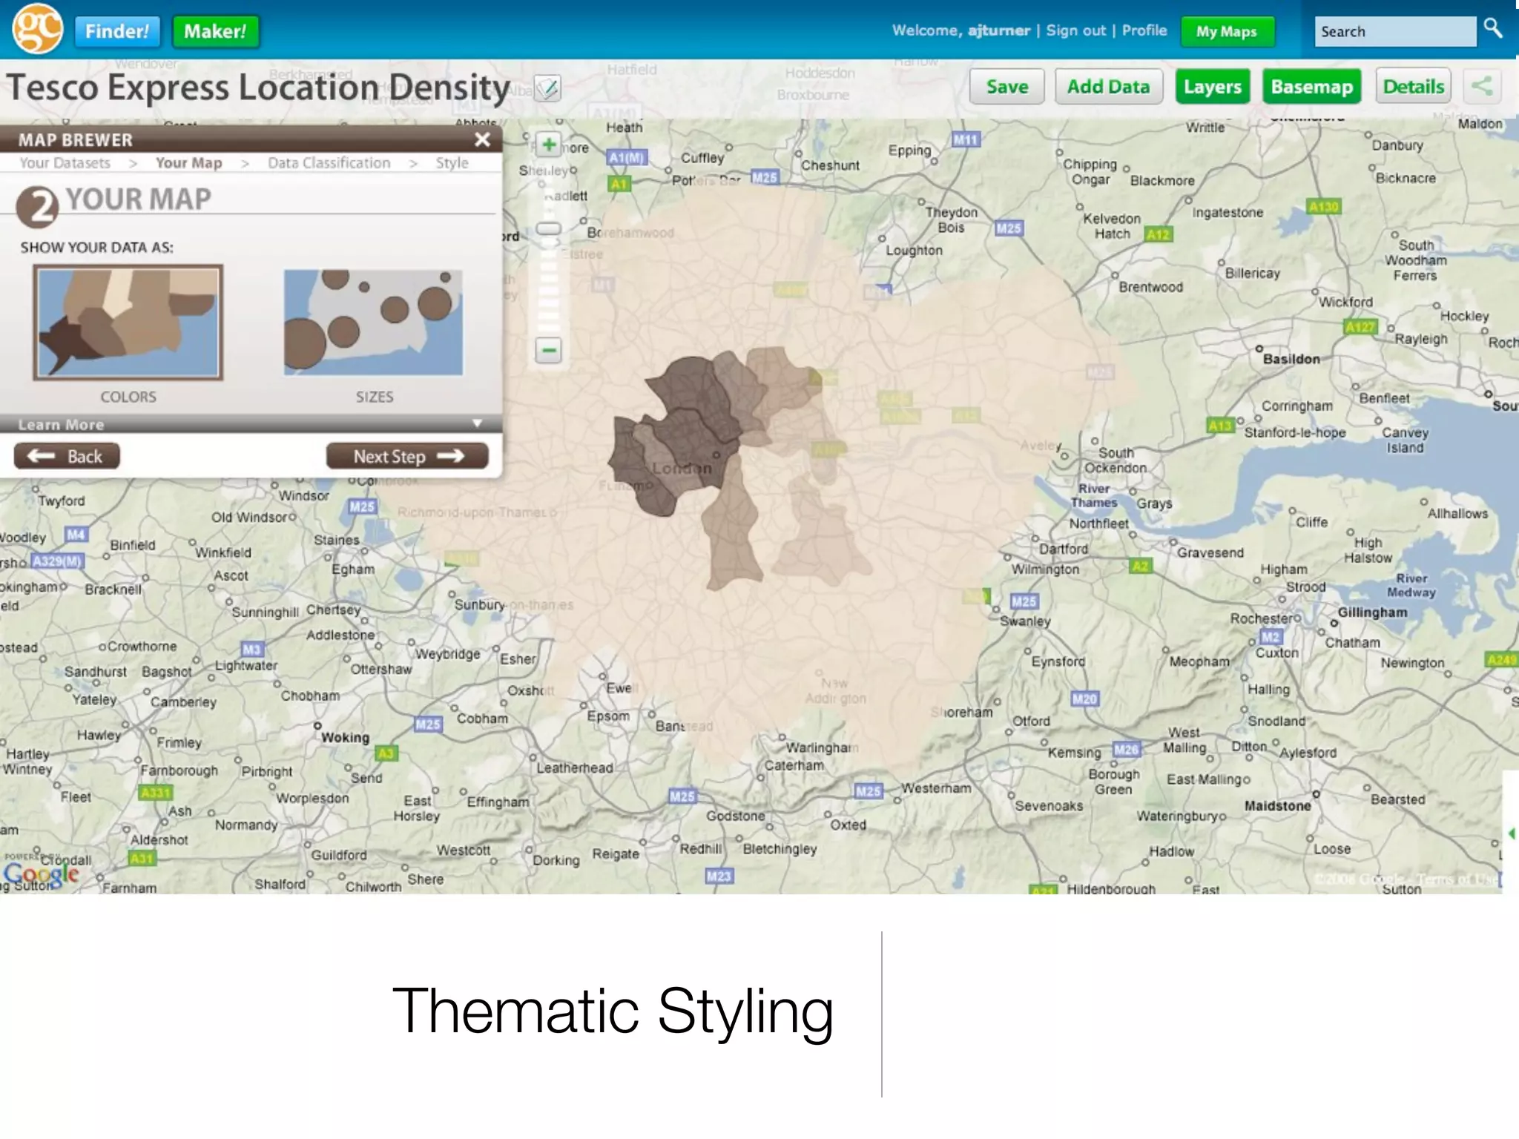Close the Map Brewer panel
1519x1139 pixels.
coord(482,139)
